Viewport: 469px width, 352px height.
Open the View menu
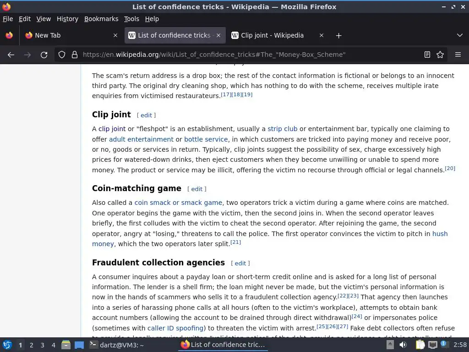pyautogui.click(x=44, y=19)
